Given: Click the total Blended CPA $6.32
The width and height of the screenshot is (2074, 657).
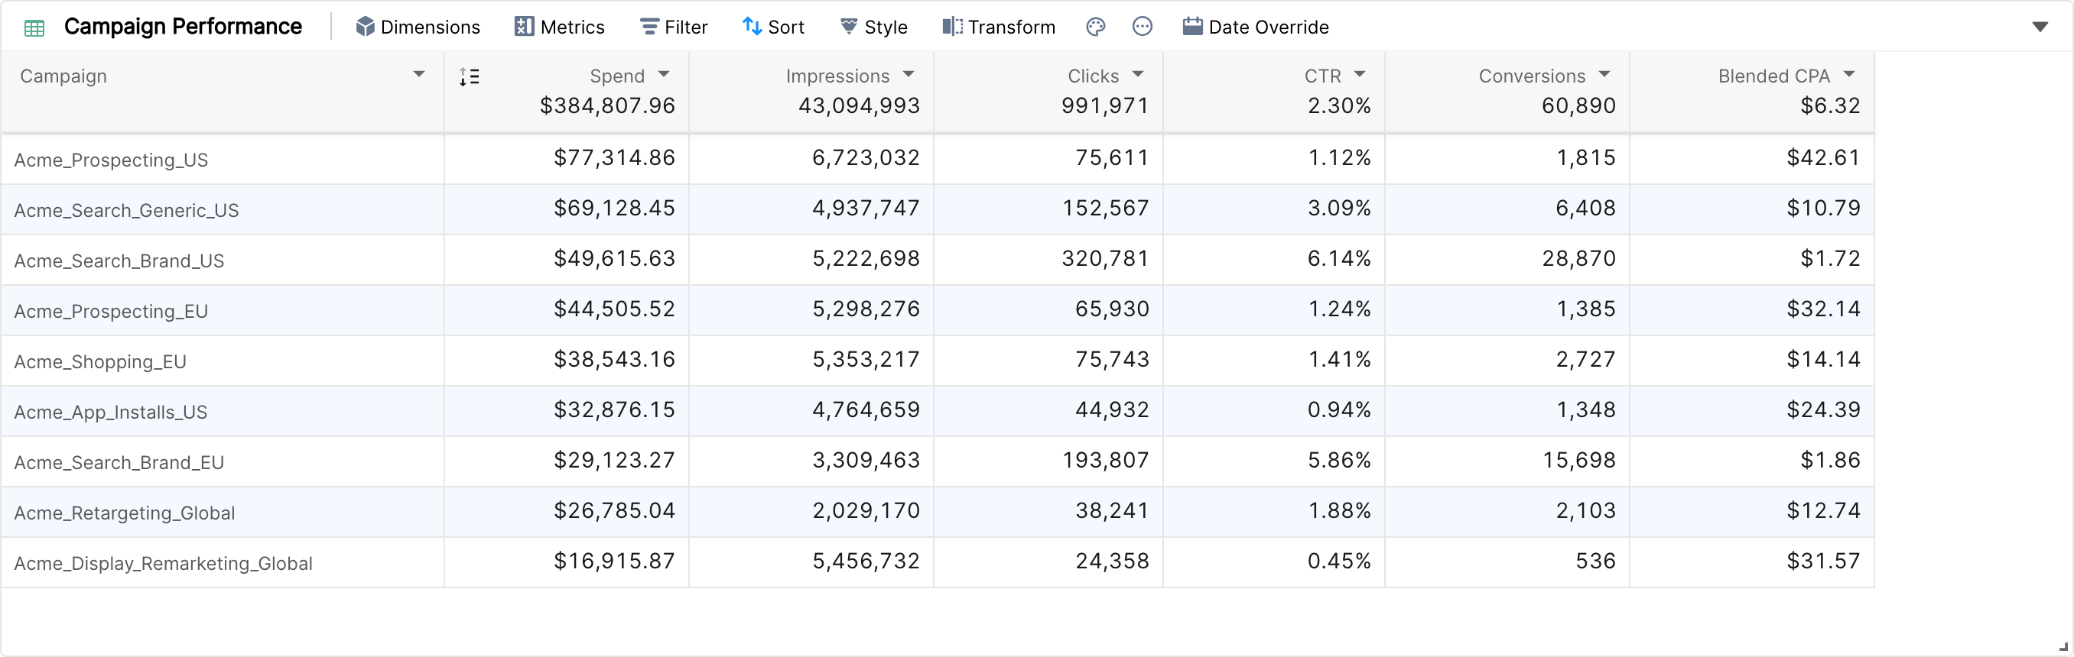Looking at the screenshot, I should click(1830, 106).
